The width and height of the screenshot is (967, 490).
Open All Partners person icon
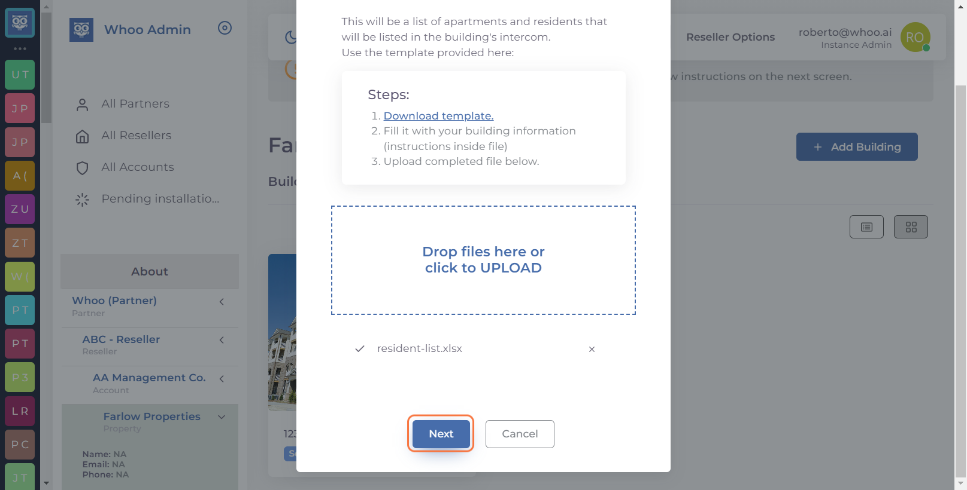point(83,105)
